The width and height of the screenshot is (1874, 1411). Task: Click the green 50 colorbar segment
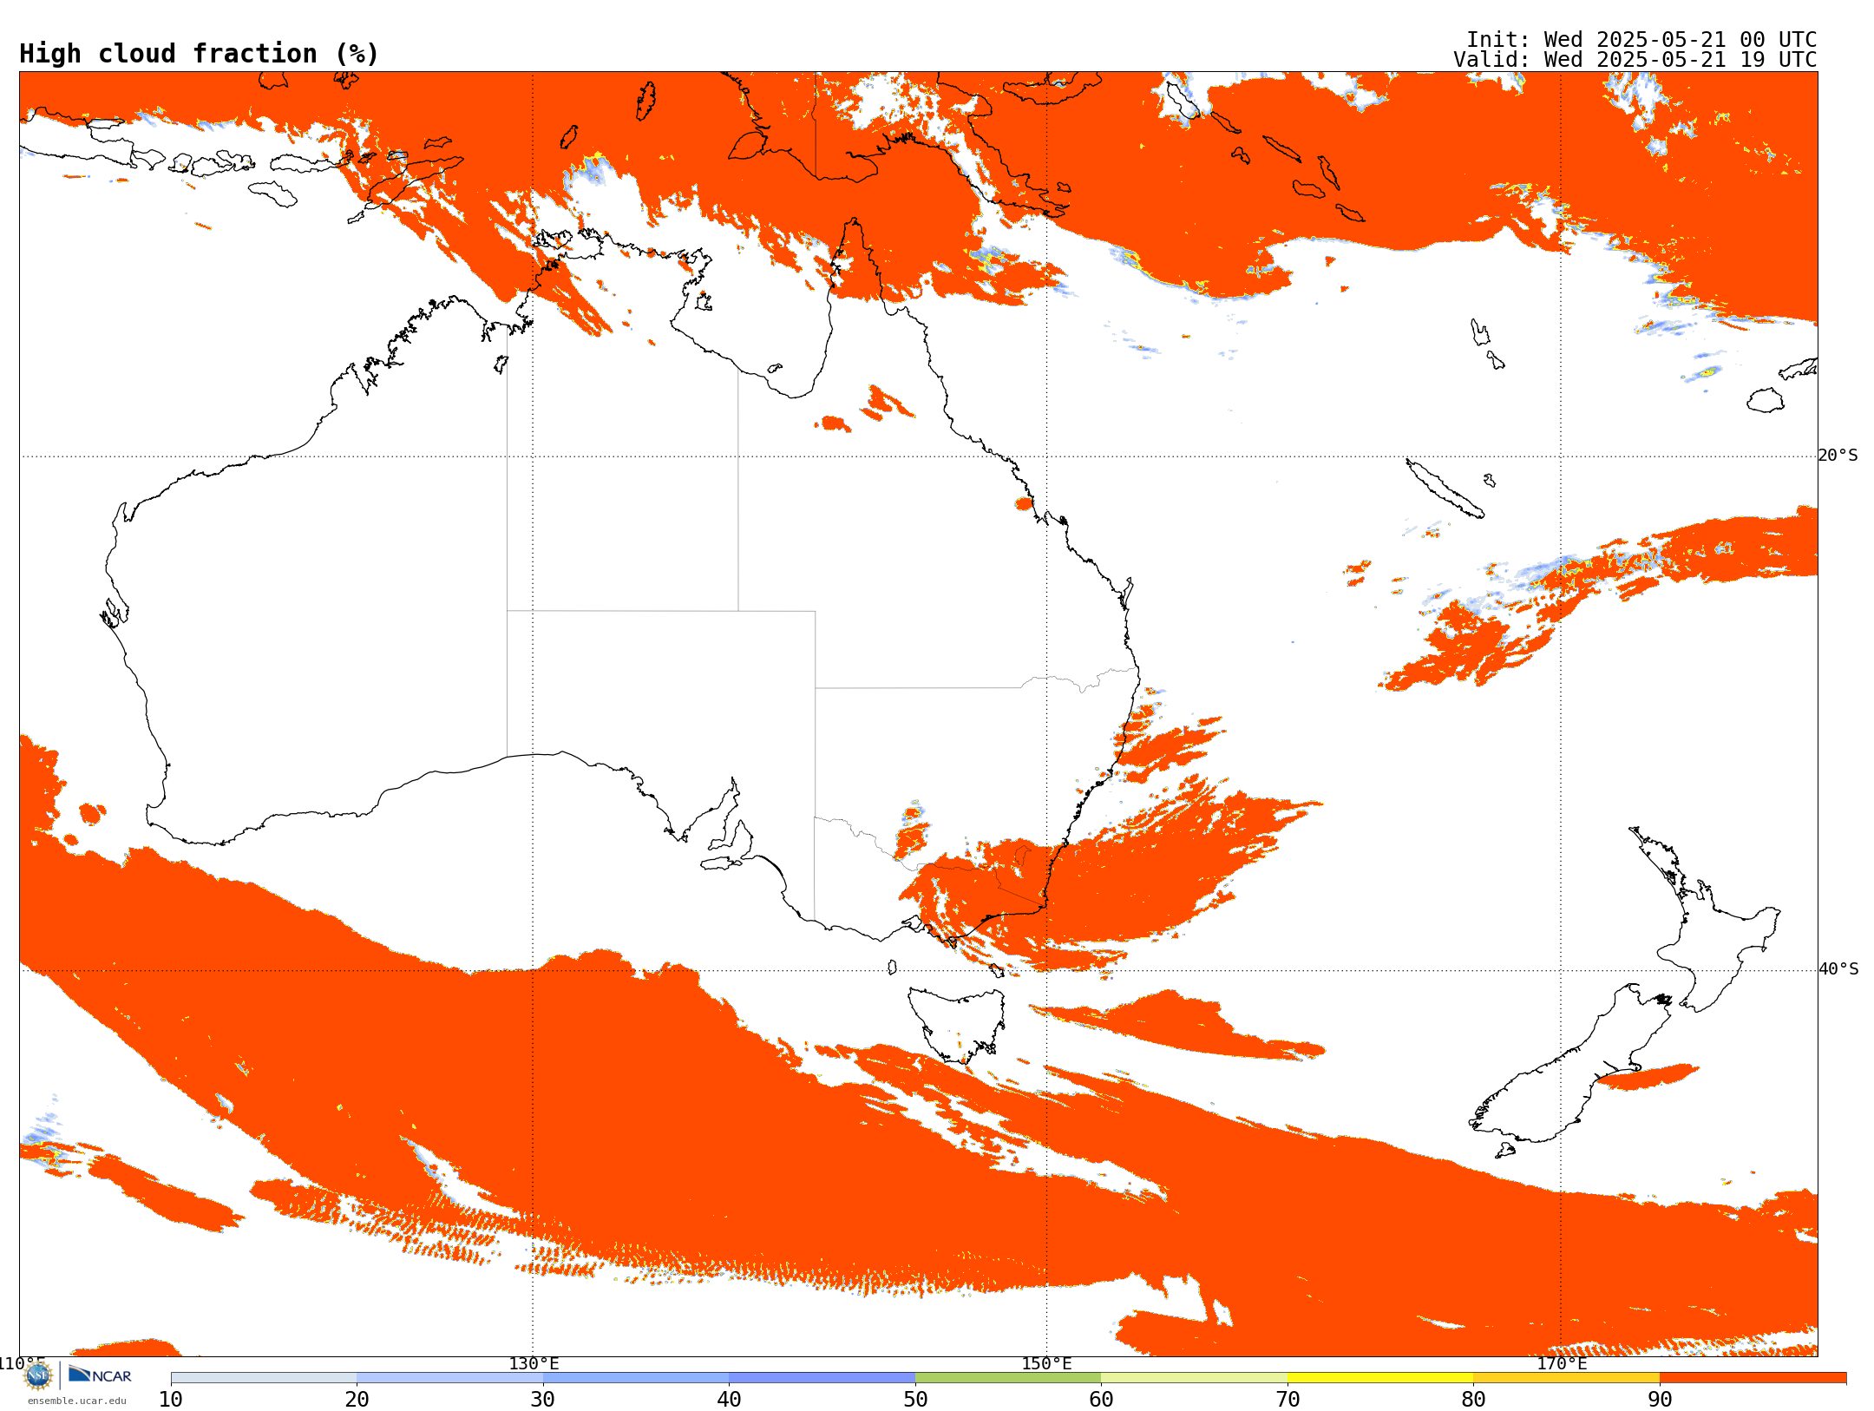1008,1378
